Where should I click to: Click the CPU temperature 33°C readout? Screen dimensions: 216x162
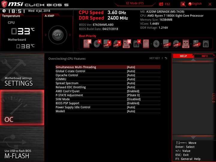[23, 31]
